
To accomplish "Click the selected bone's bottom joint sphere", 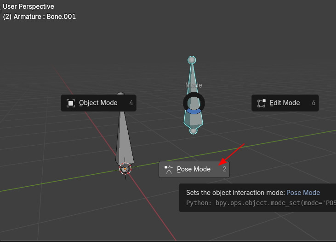I will (x=194, y=130).
